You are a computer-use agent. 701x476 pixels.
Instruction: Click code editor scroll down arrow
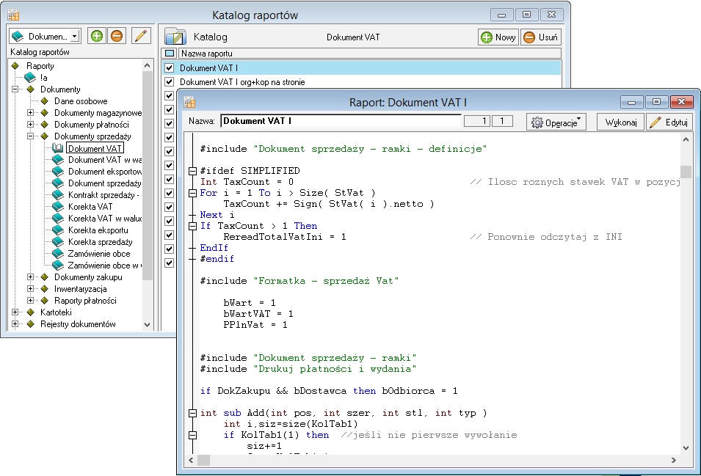click(x=686, y=448)
